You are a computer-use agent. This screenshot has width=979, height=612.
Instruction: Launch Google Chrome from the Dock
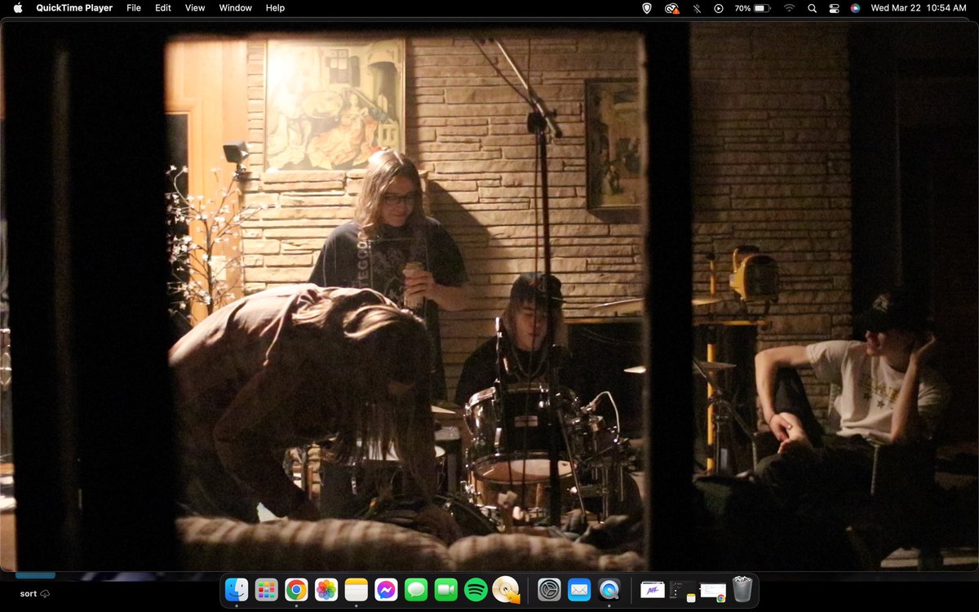pyautogui.click(x=296, y=589)
